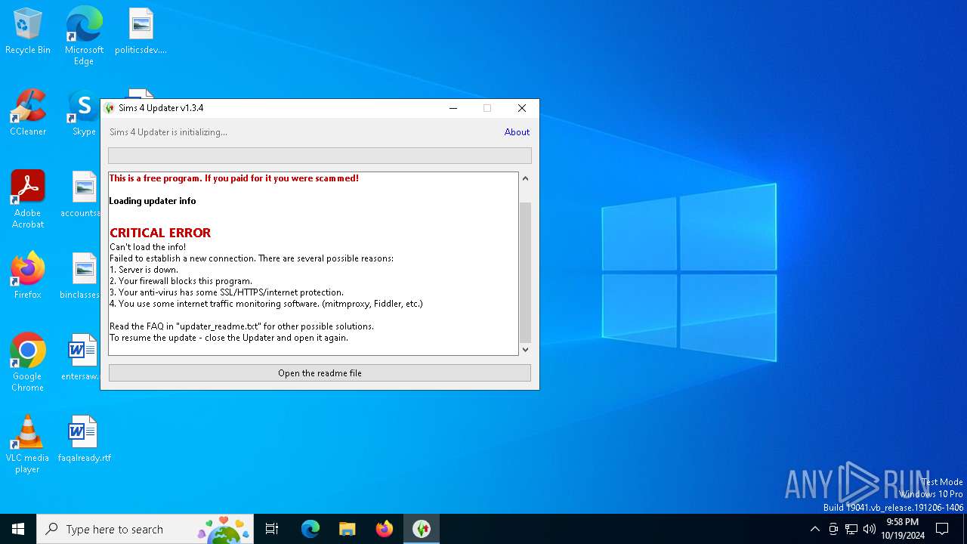967x544 pixels.
Task: Close the Sims 4 Updater window
Action: tap(522, 108)
